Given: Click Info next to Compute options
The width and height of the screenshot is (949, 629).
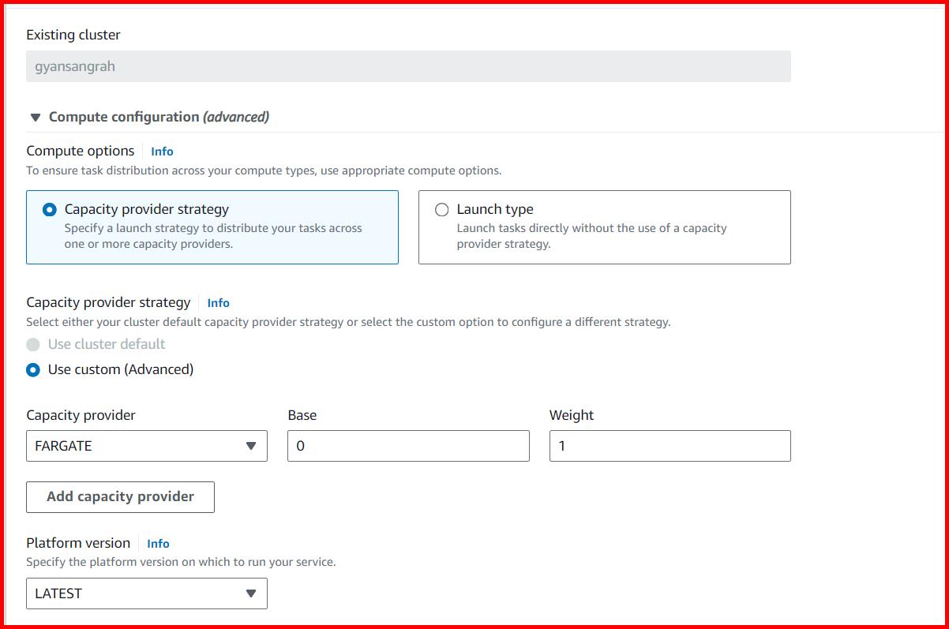Looking at the screenshot, I should coord(162,151).
